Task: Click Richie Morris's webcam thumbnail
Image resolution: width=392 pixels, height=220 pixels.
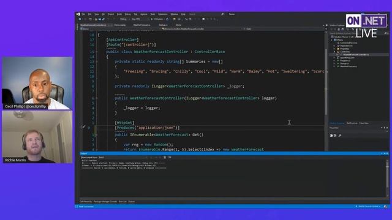Action: (x=37, y=137)
